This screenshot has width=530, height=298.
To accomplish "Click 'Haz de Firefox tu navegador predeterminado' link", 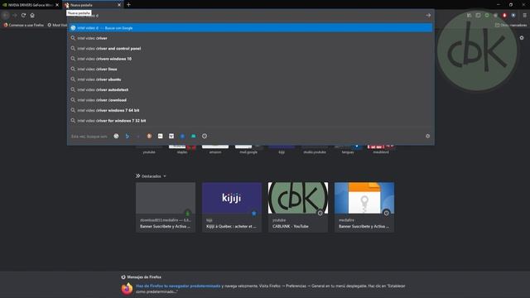I will click(178, 286).
